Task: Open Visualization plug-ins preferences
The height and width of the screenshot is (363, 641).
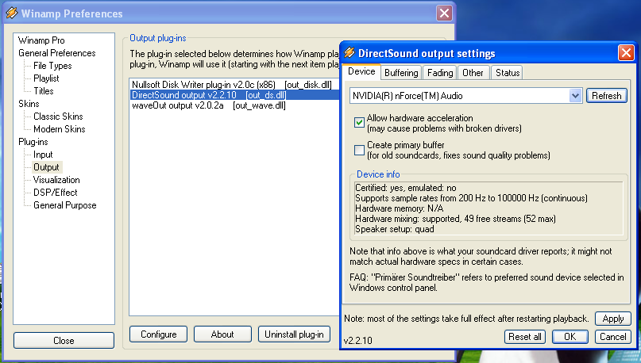Action: (56, 179)
